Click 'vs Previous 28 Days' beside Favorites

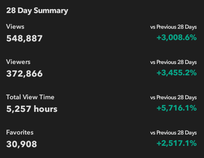click(x=173, y=133)
